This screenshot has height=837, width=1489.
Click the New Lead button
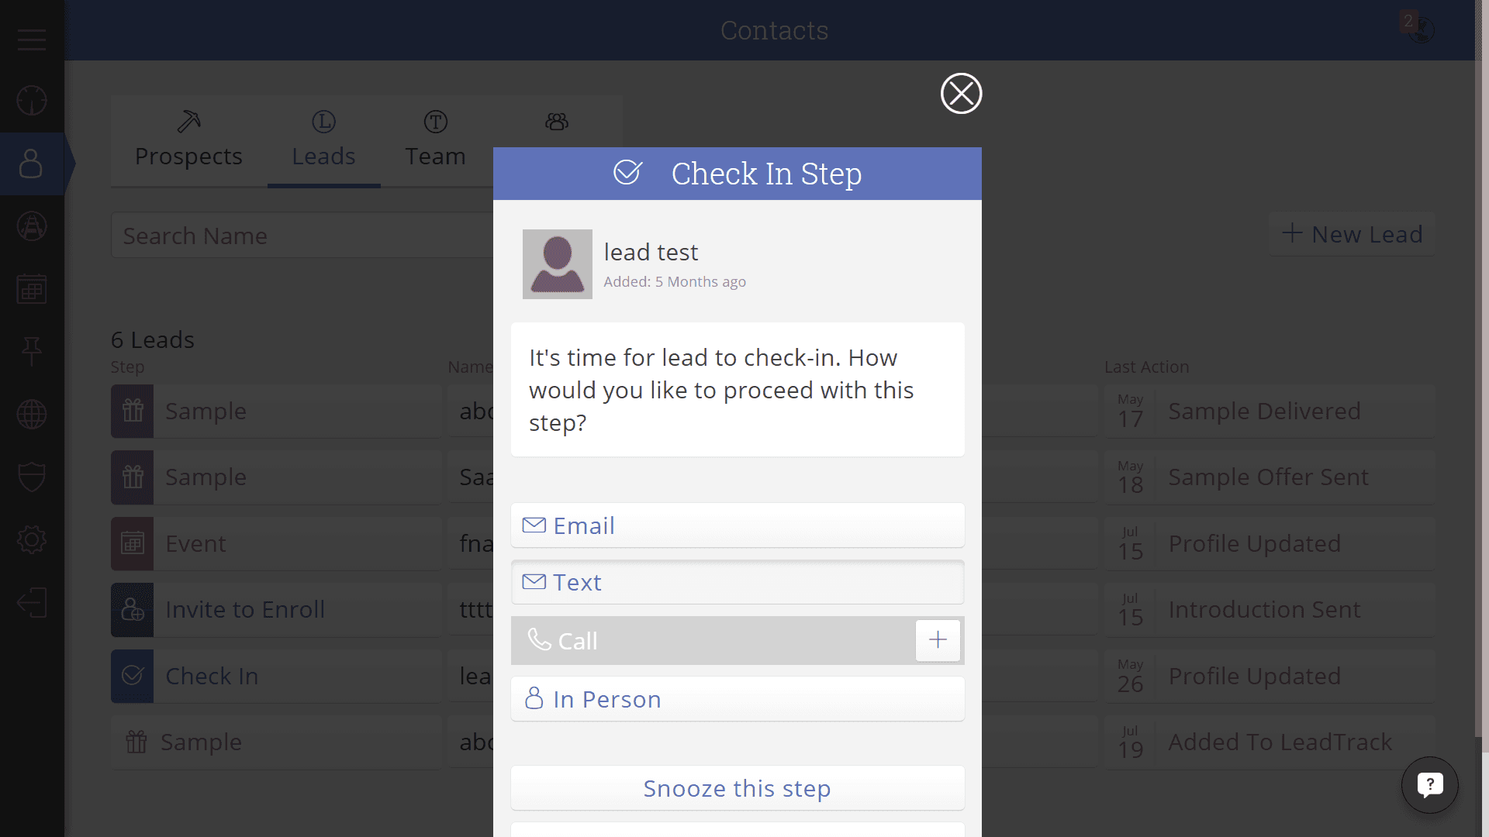click(x=1352, y=234)
